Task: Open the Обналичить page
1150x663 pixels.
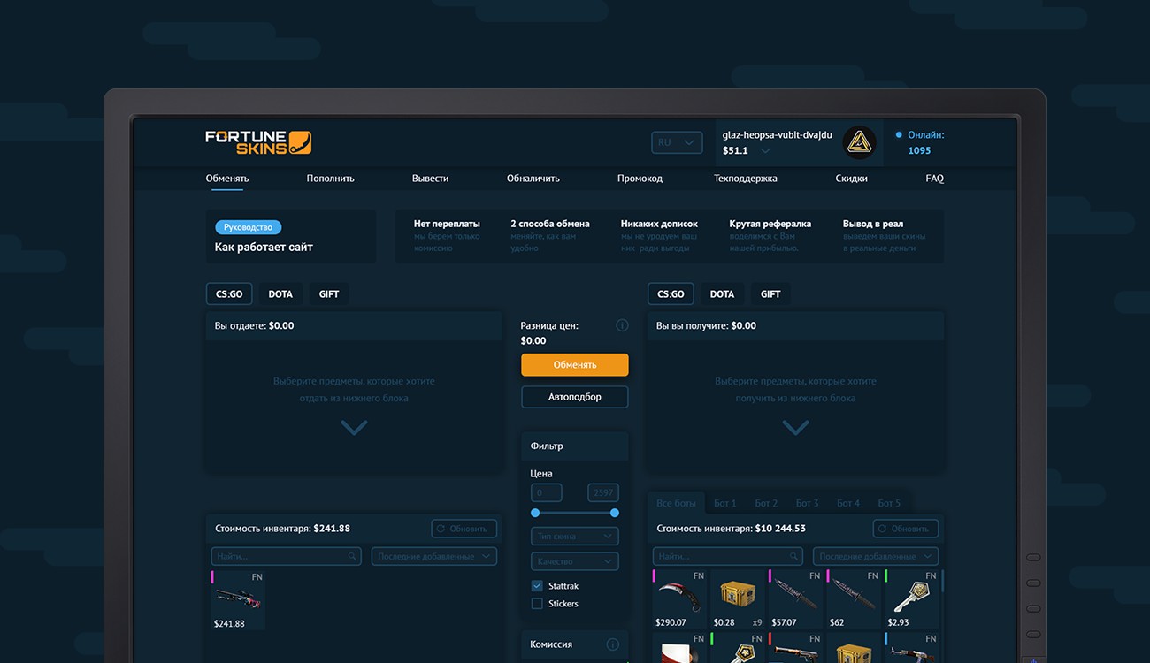Action: [533, 179]
